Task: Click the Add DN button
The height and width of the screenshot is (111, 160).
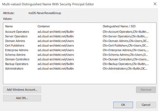Action: 22,98
